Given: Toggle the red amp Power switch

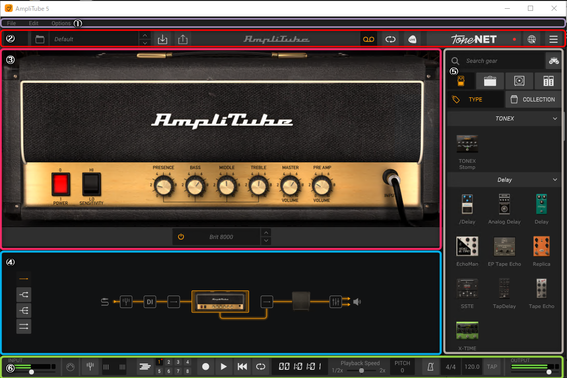Looking at the screenshot, I should pyautogui.click(x=61, y=184).
